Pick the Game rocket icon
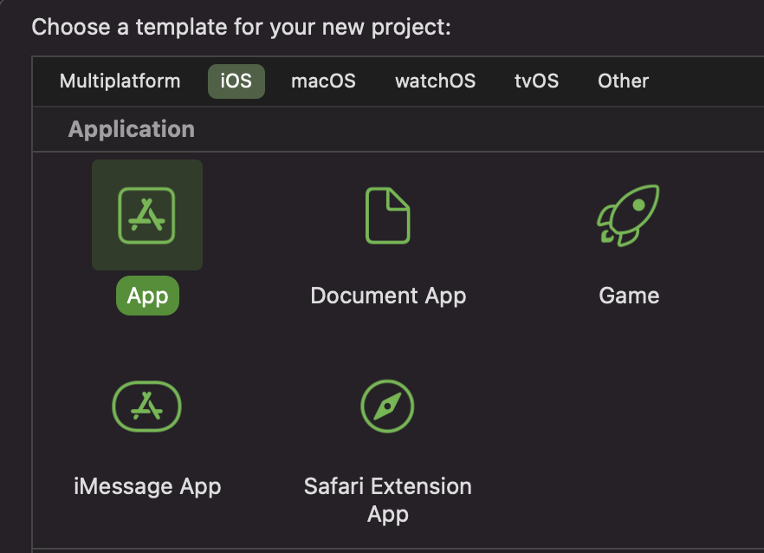 628,215
